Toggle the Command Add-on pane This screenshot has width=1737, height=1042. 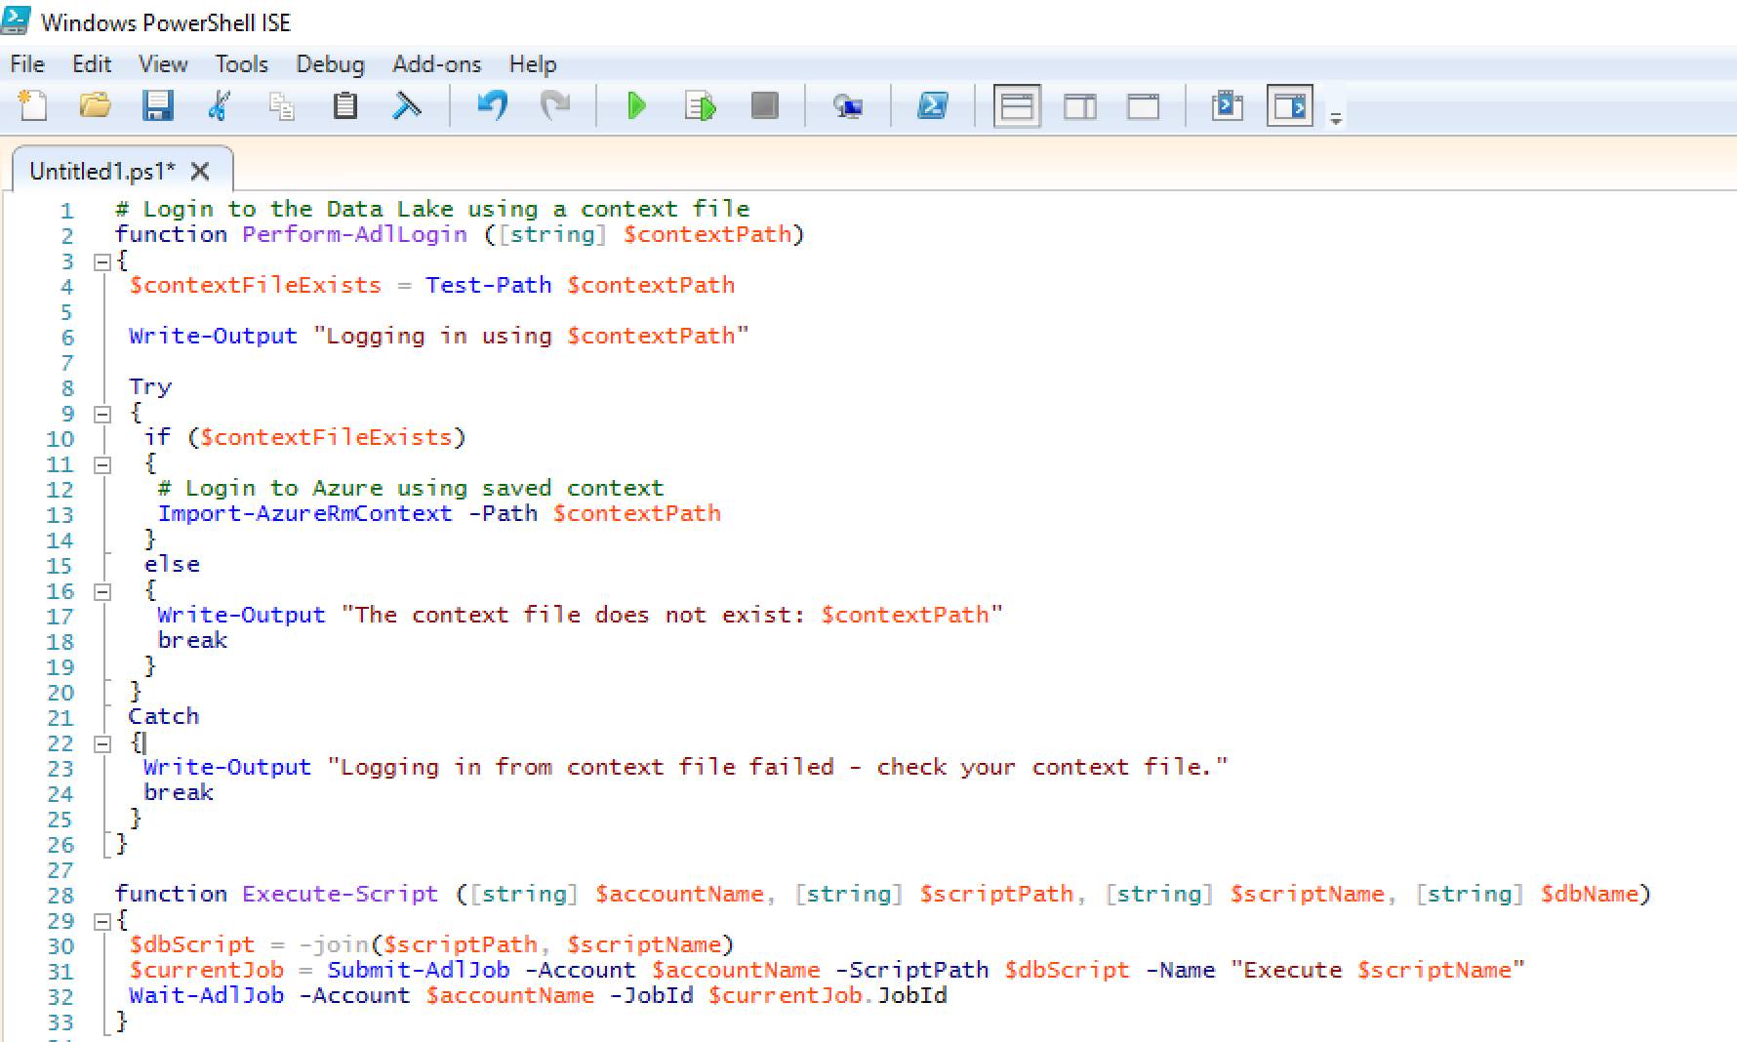pos(1290,105)
